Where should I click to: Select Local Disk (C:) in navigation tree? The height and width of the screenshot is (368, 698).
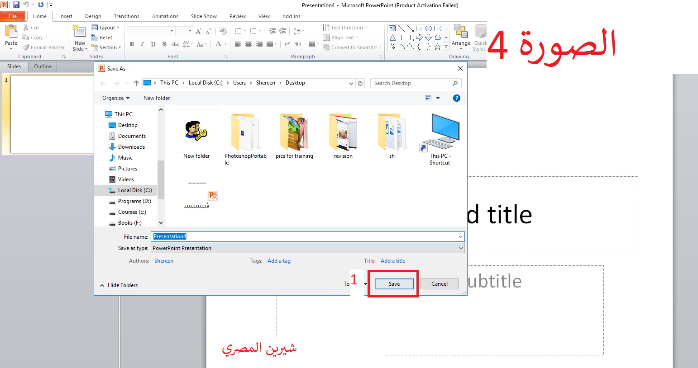pos(130,190)
